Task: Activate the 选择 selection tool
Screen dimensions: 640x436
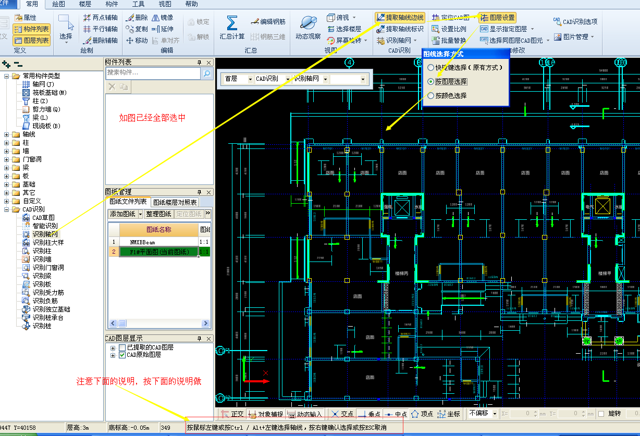Action: 66,29
